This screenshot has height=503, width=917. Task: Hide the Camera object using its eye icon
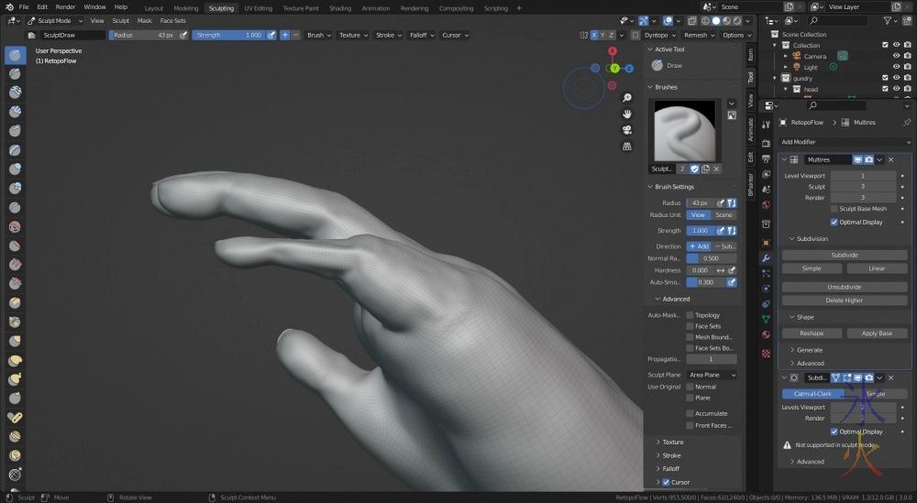[896, 56]
